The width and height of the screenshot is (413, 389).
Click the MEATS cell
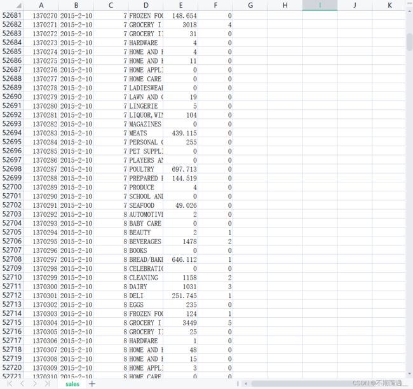pyautogui.click(x=146, y=133)
